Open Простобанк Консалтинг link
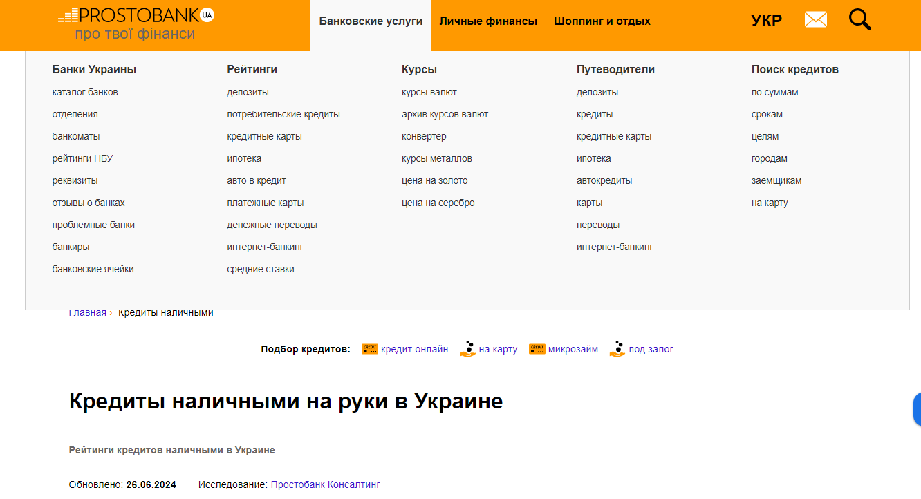Screen dimensions: 921x499 [326, 484]
